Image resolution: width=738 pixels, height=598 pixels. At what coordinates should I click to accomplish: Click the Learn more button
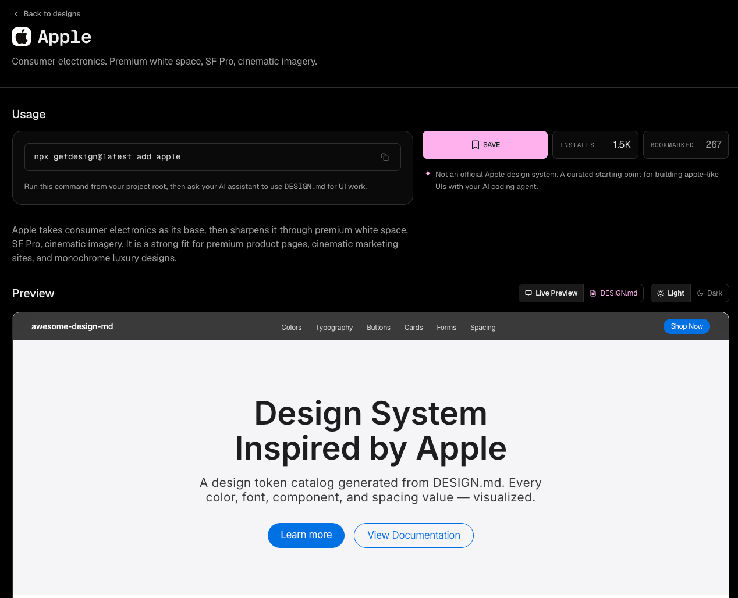[x=306, y=535]
